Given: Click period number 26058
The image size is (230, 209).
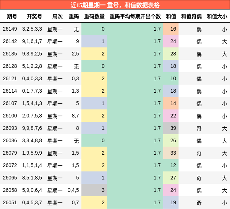Looking at the screenshot, I should [x=10, y=190].
